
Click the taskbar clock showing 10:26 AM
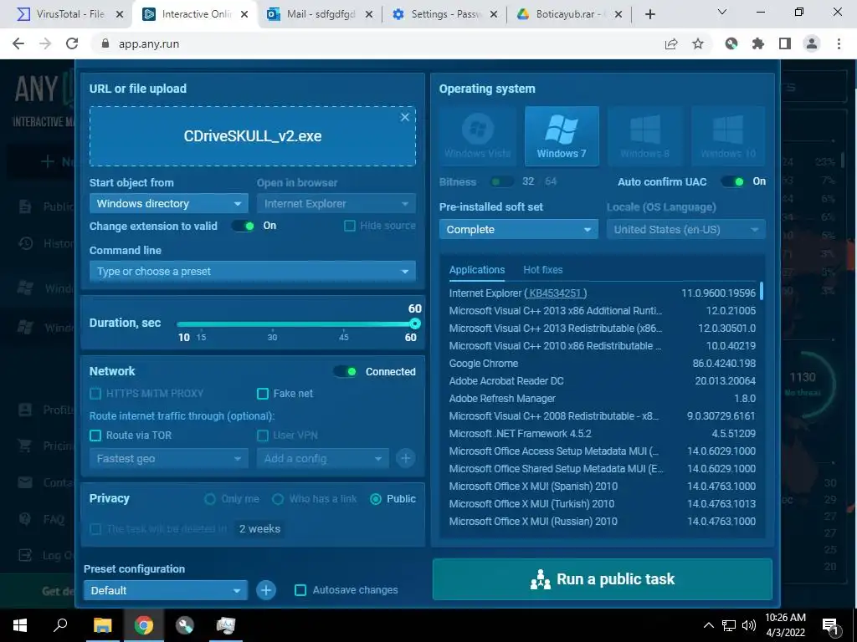click(785, 625)
